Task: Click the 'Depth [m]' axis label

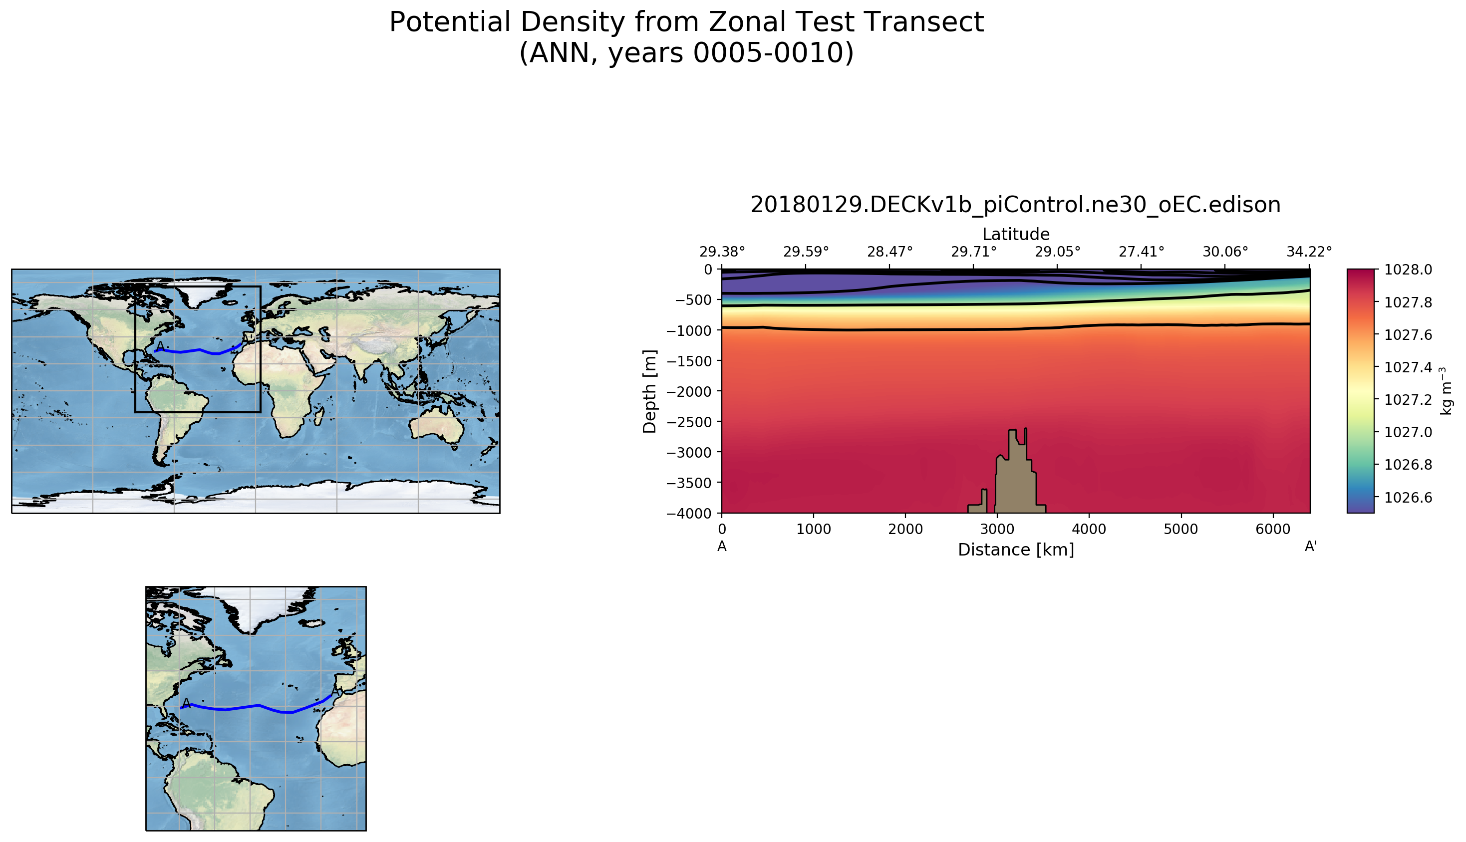Action: (650, 391)
